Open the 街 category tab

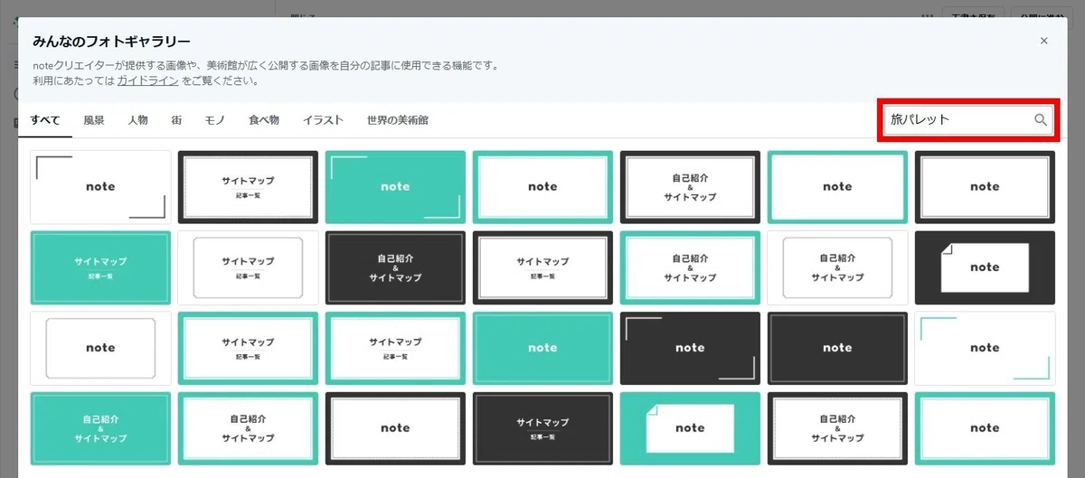coord(176,120)
